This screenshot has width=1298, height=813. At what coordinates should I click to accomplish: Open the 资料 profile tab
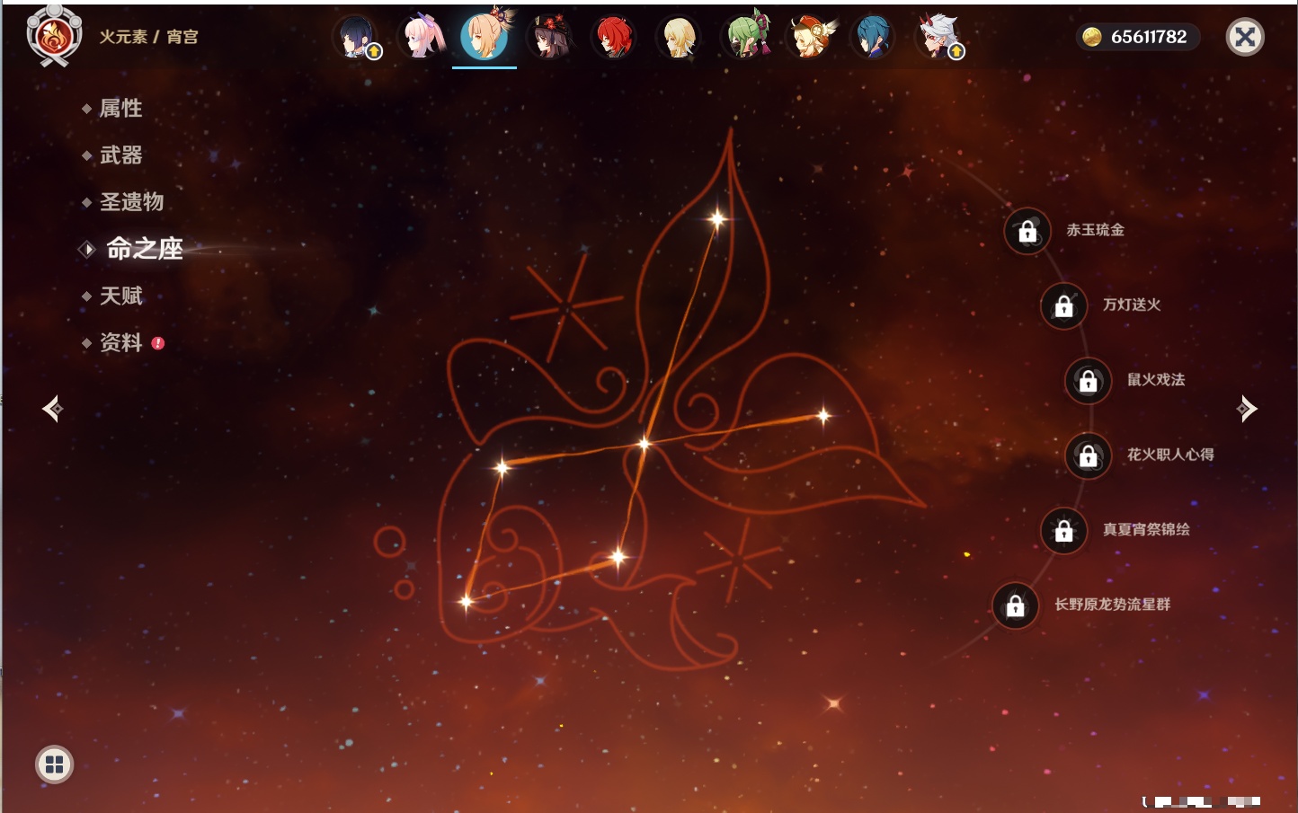[x=120, y=342]
